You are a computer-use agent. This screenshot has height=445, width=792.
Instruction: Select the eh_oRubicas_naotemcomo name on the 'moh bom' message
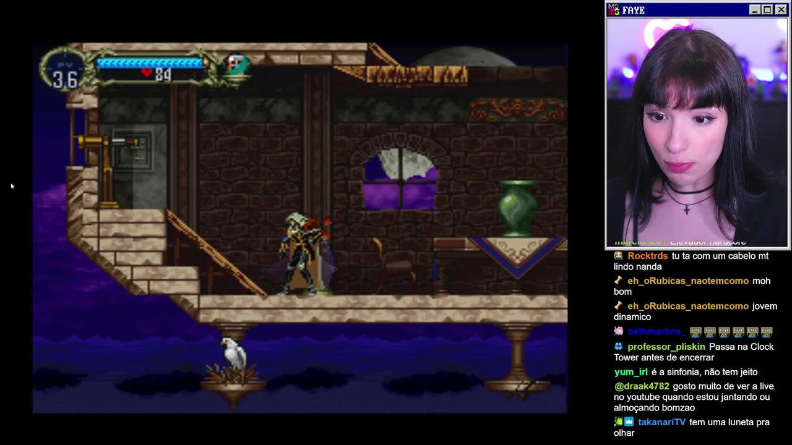coord(688,281)
